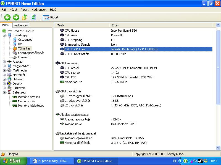Click the scrollbar up arrow
The height and width of the screenshot is (165, 221).
coord(218,25)
